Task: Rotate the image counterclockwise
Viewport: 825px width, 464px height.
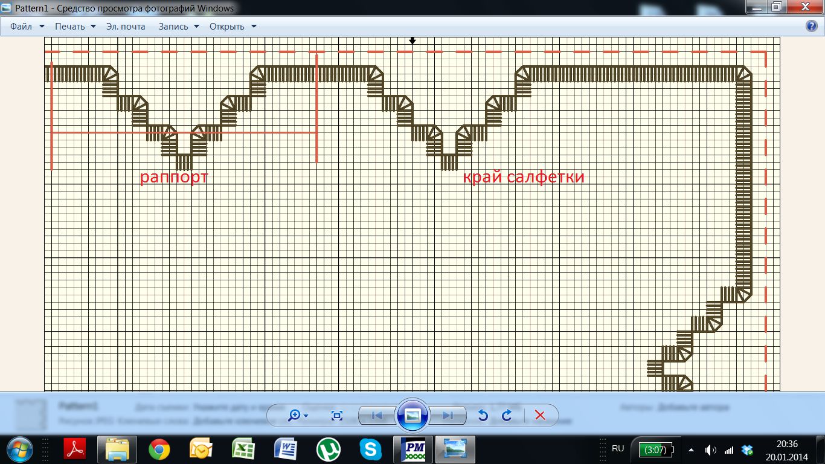Action: tap(483, 416)
